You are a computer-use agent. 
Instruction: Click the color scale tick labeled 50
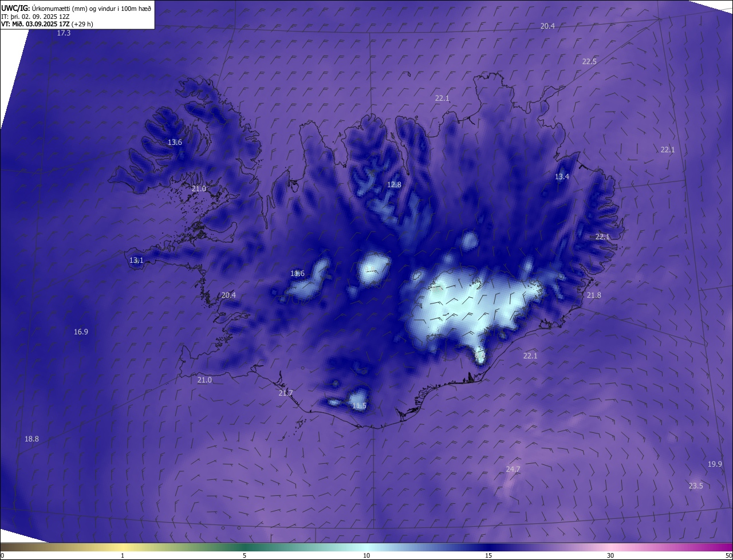point(728,555)
